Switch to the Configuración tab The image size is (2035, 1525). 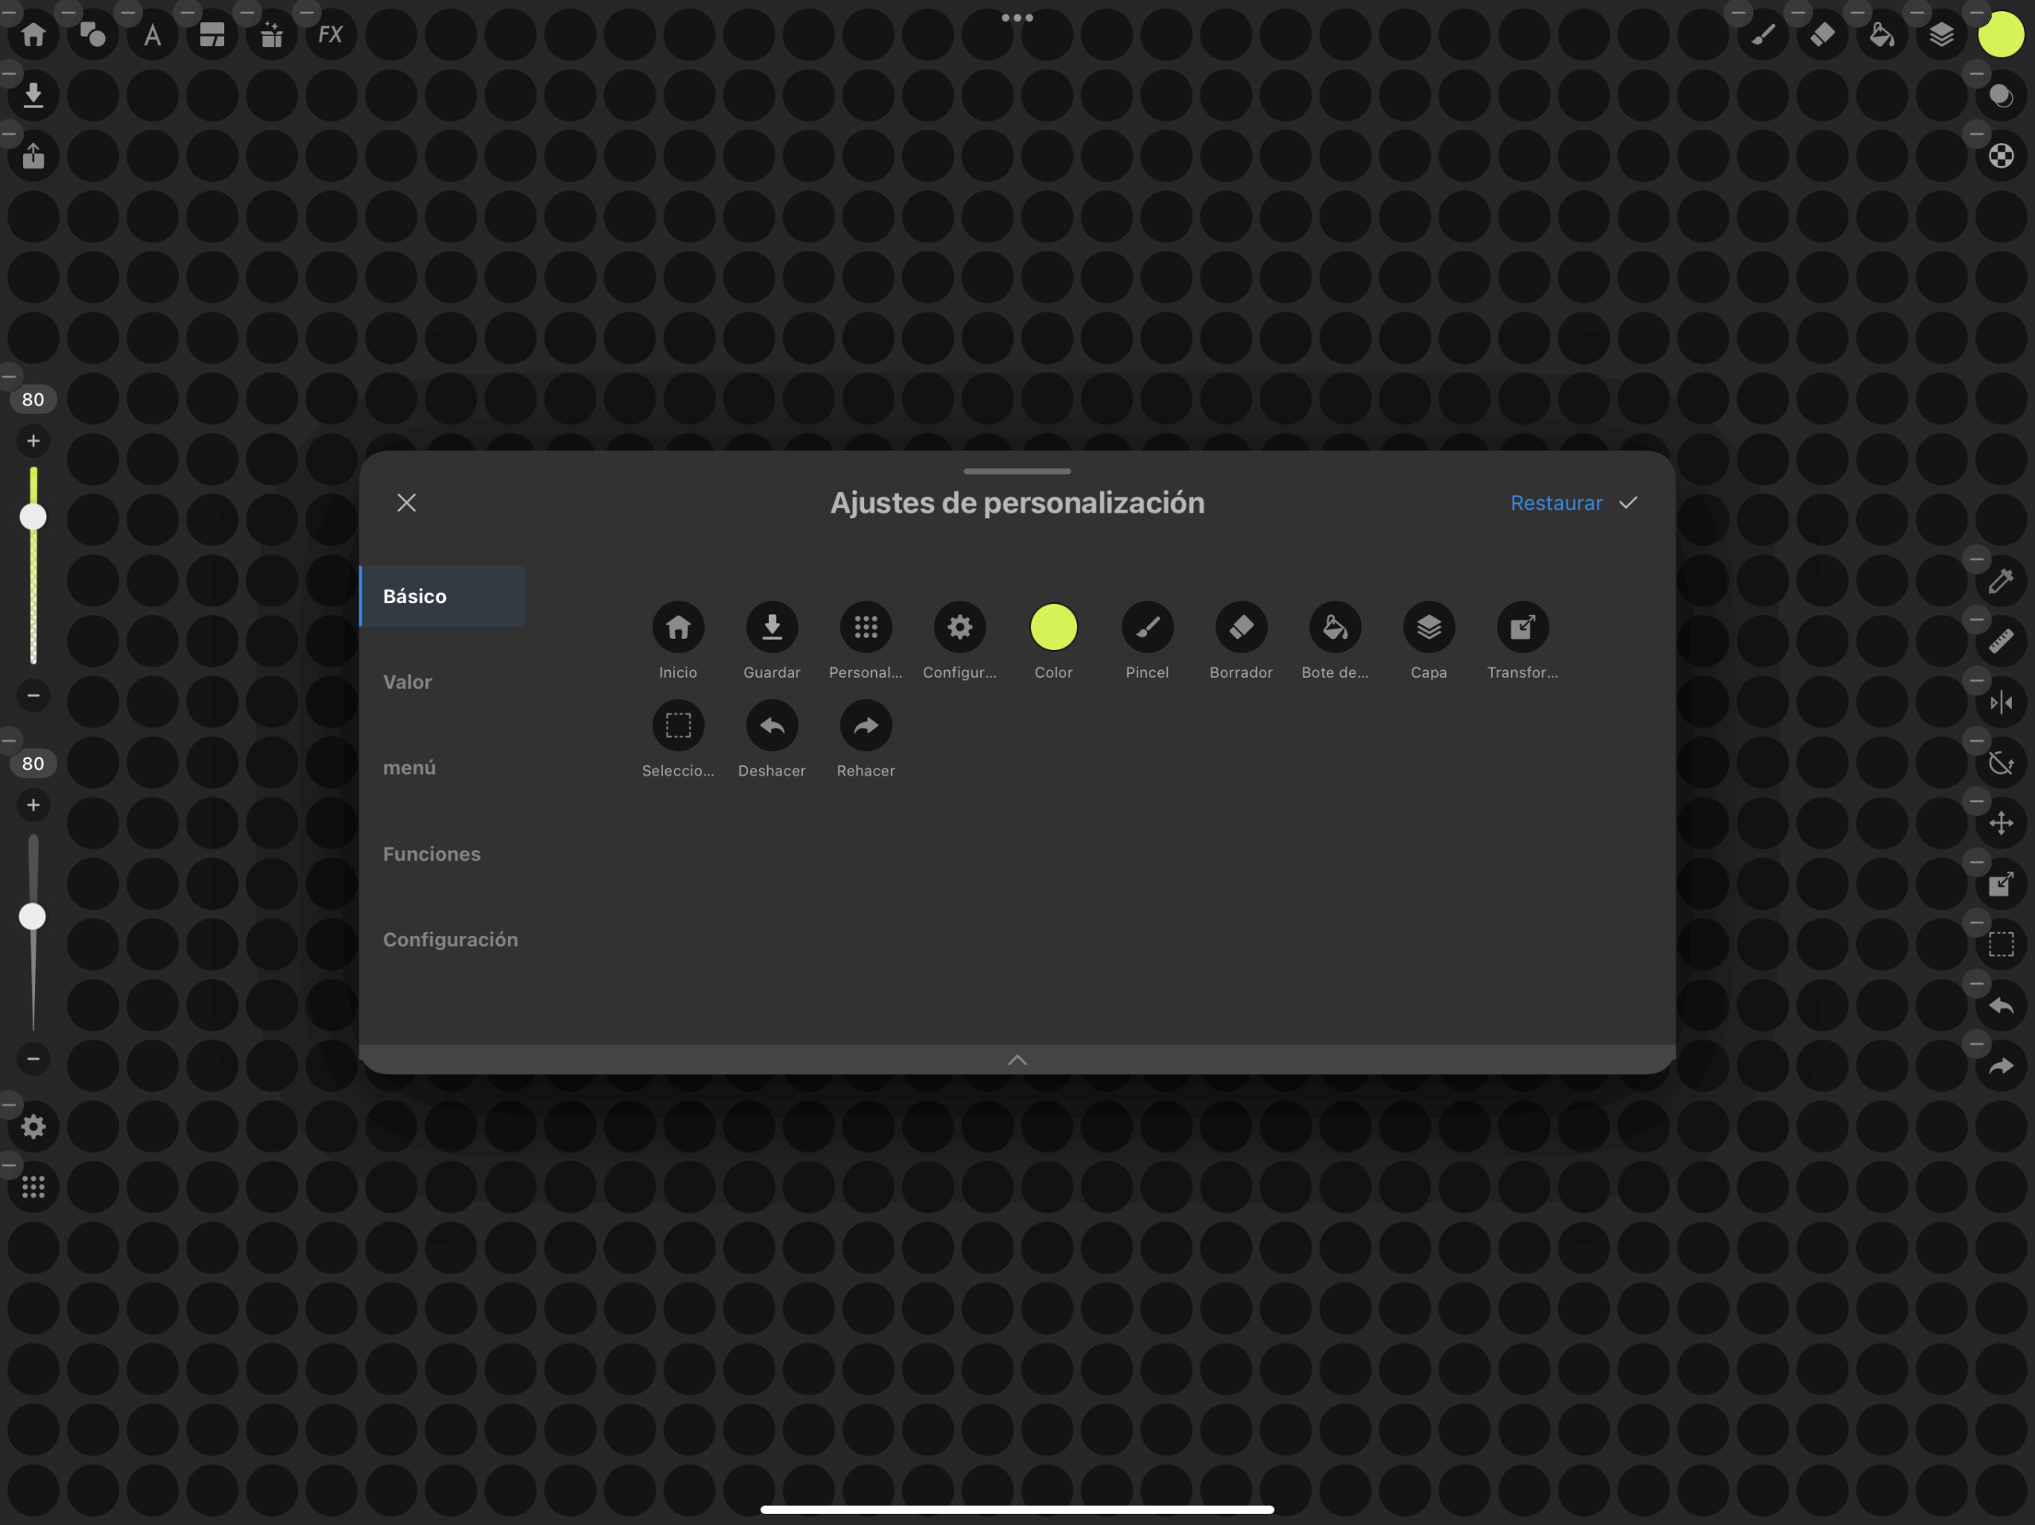[x=451, y=939]
